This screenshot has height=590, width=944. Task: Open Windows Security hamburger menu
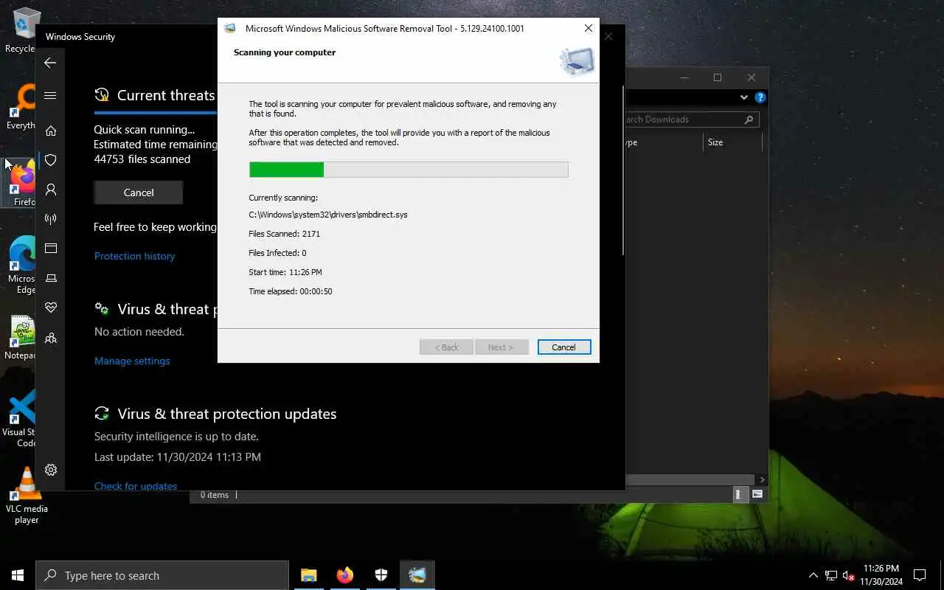(50, 95)
